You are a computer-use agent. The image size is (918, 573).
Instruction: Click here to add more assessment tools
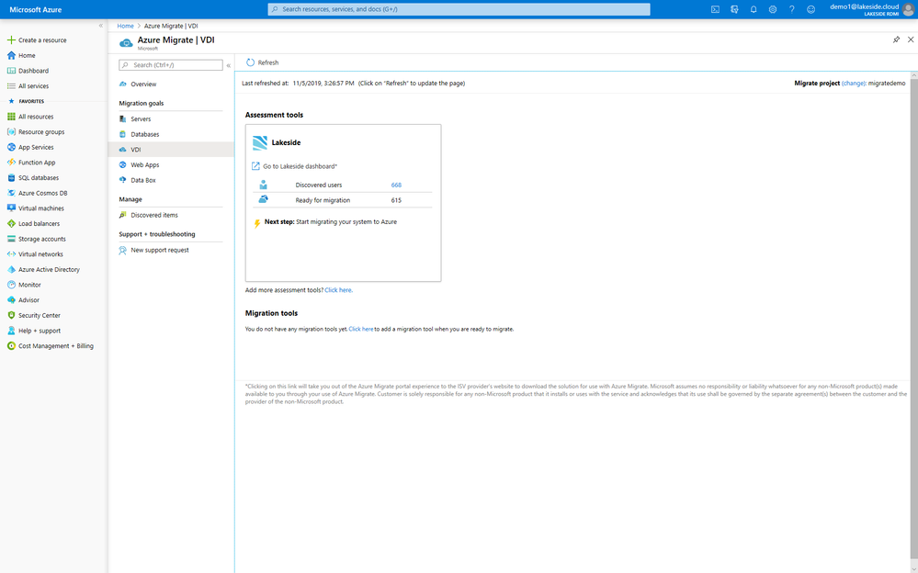(x=338, y=290)
